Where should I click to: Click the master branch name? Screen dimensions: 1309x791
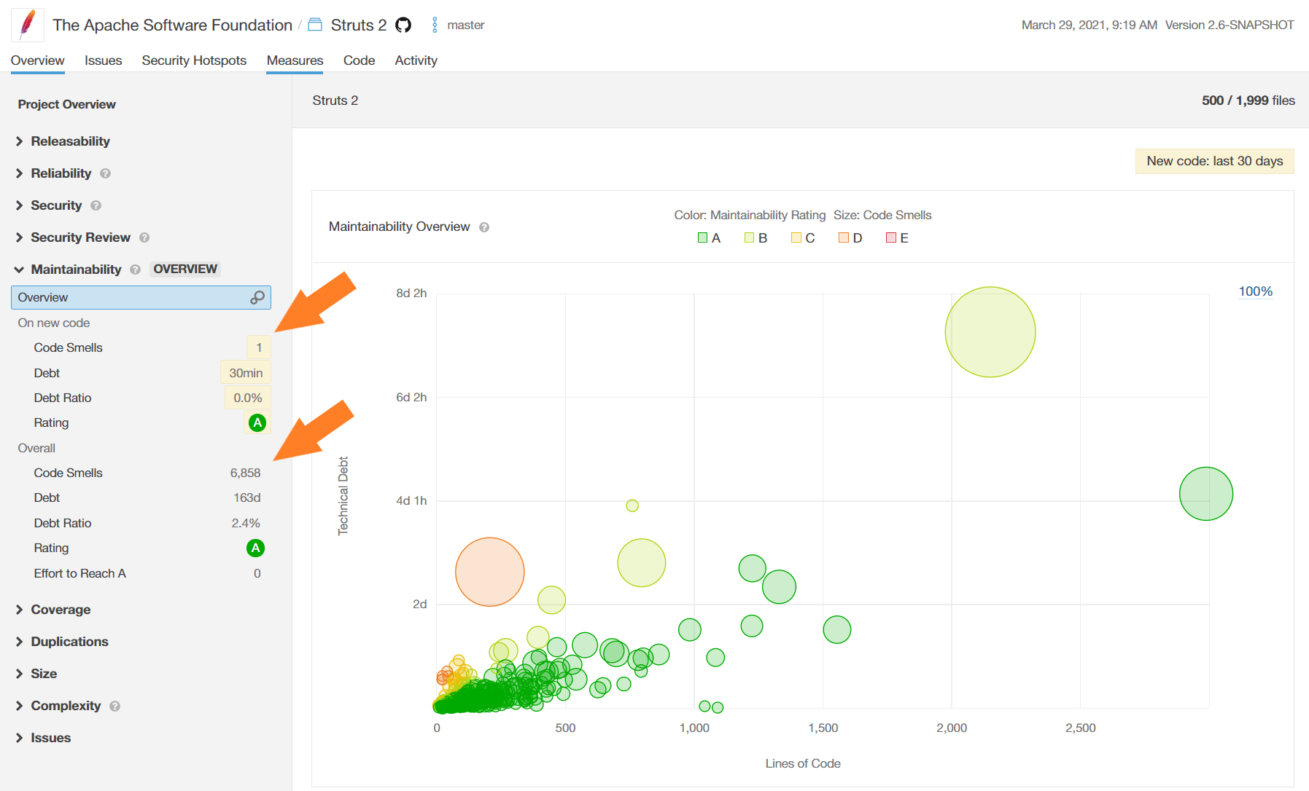pyautogui.click(x=465, y=25)
